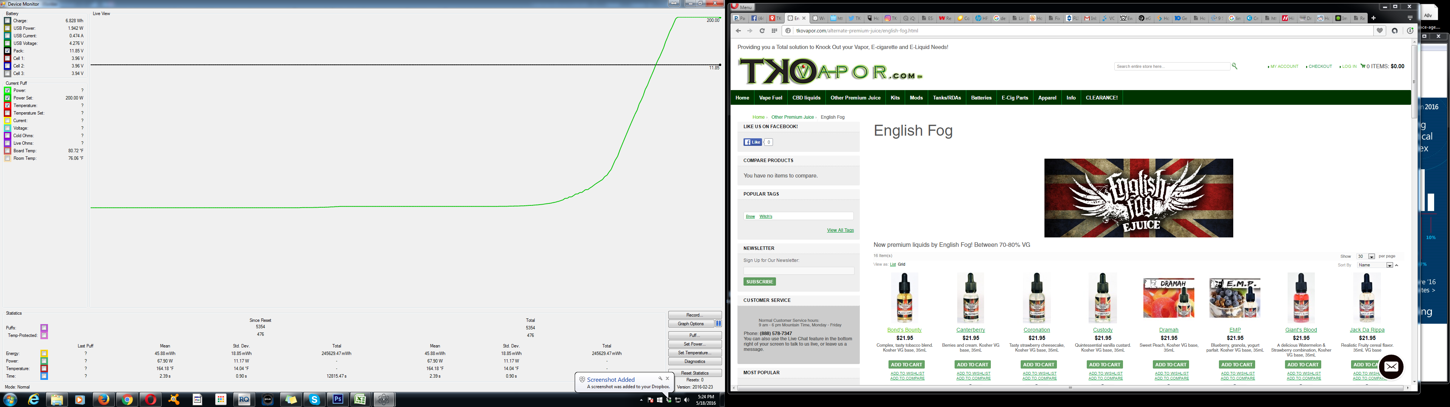Click the bookmark heart icon in address bar
1450x407 pixels.
pos(1380,31)
